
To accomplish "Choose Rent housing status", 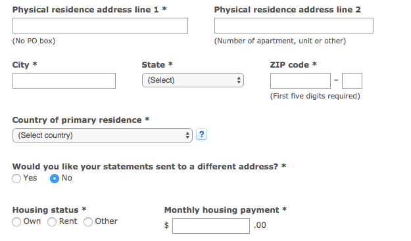I will pos(52,222).
